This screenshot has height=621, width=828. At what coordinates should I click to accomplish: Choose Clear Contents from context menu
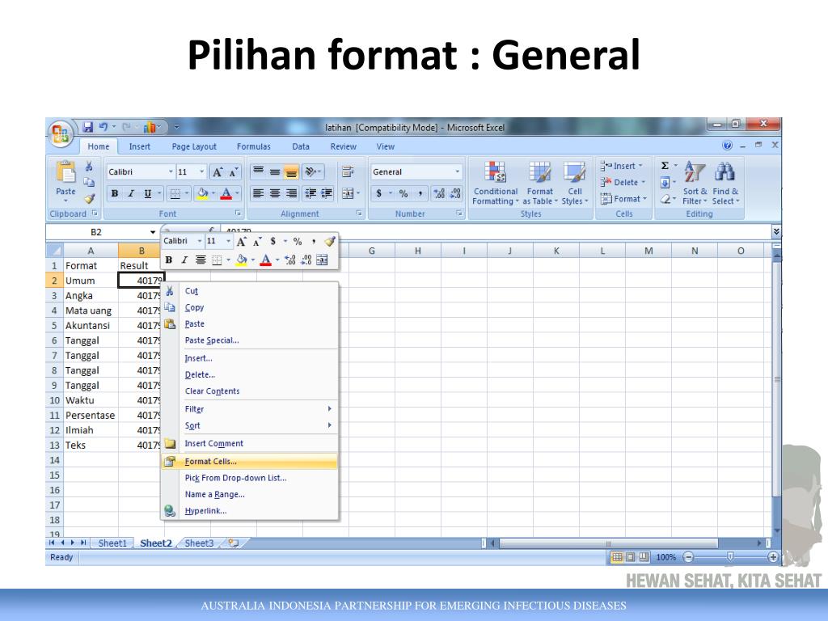(x=249, y=391)
